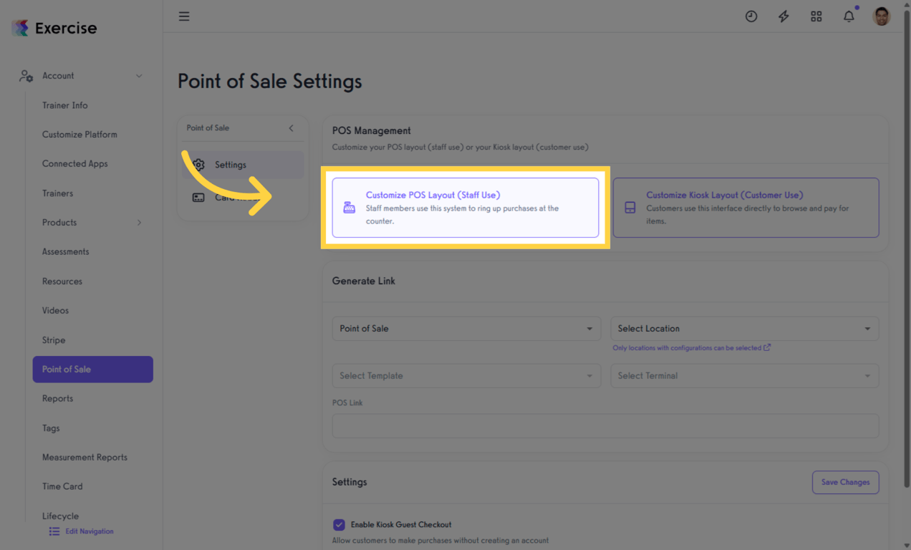Collapse the Point of Sale side panel
The width and height of the screenshot is (911, 550).
[291, 128]
